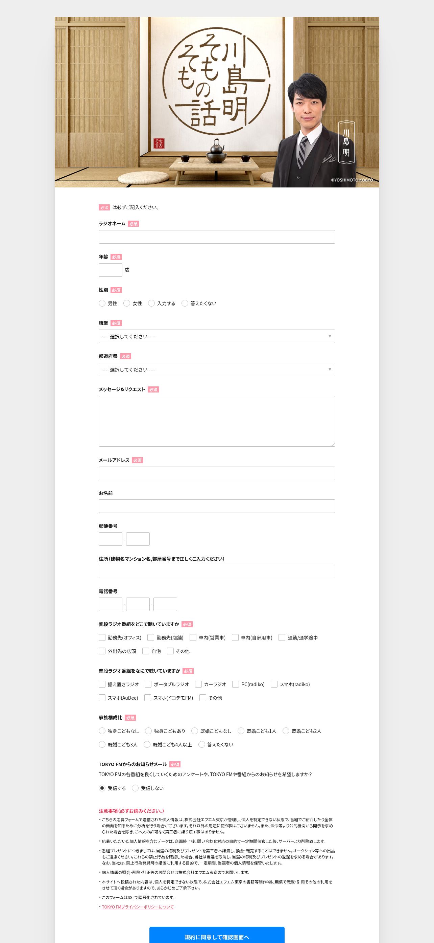This screenshot has width=434, height=943.
Task: Select 既婚こどもなし radio button
Action: [194, 731]
